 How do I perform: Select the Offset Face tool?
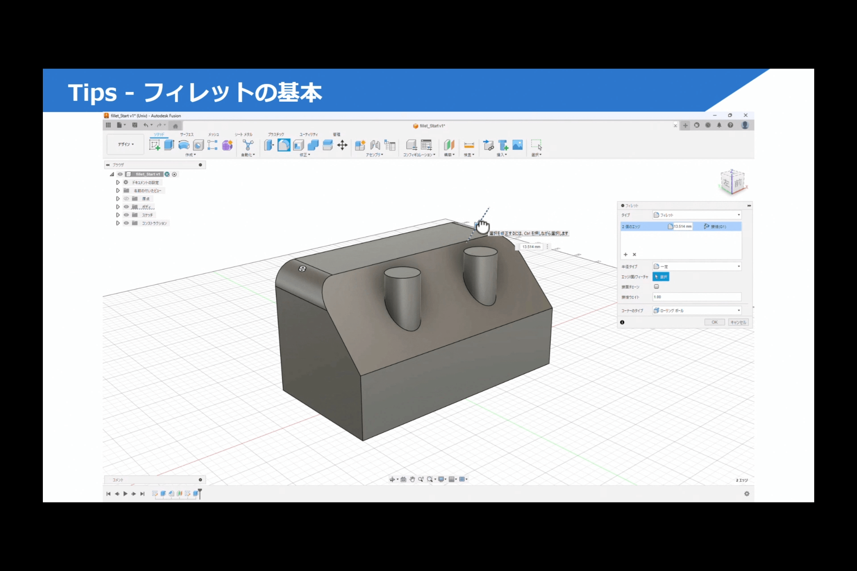click(328, 145)
